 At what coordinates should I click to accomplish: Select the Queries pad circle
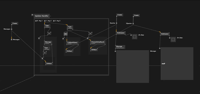116,23
